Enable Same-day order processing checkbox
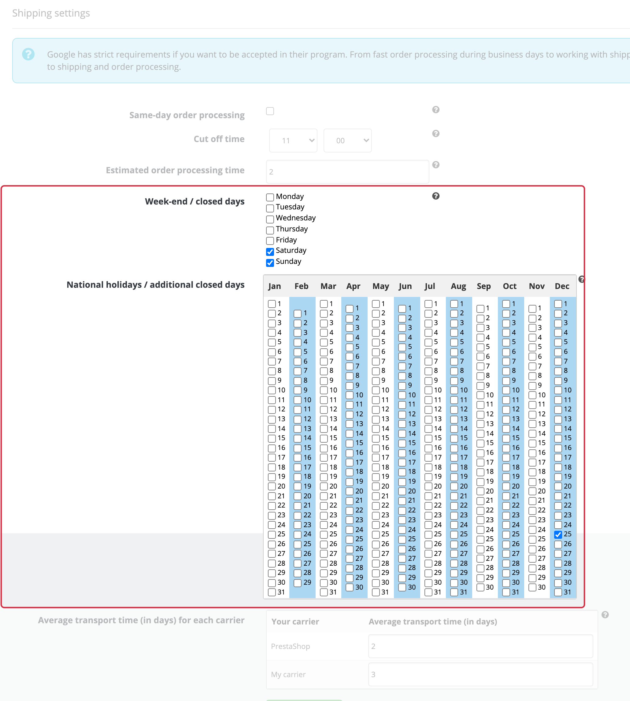Viewport: 630px width, 701px height. coord(270,111)
